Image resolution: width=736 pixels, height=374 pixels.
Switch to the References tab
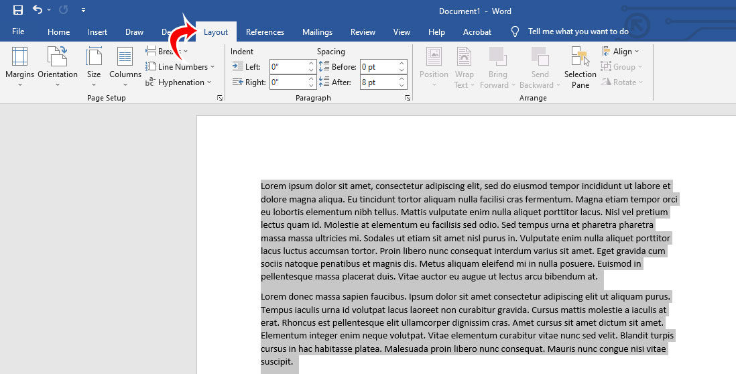pyautogui.click(x=265, y=32)
